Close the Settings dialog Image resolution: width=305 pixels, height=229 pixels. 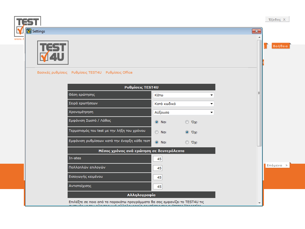click(x=256, y=31)
